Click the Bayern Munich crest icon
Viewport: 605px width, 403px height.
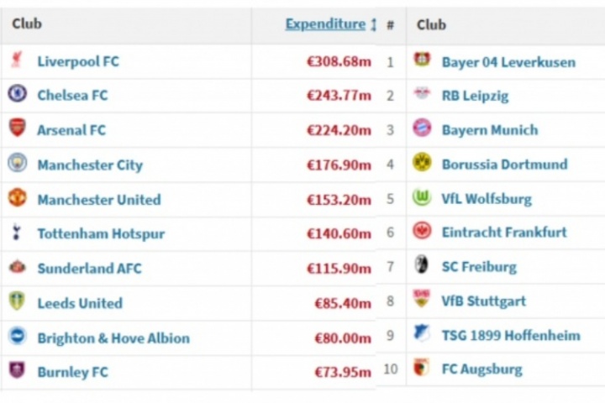[422, 128]
